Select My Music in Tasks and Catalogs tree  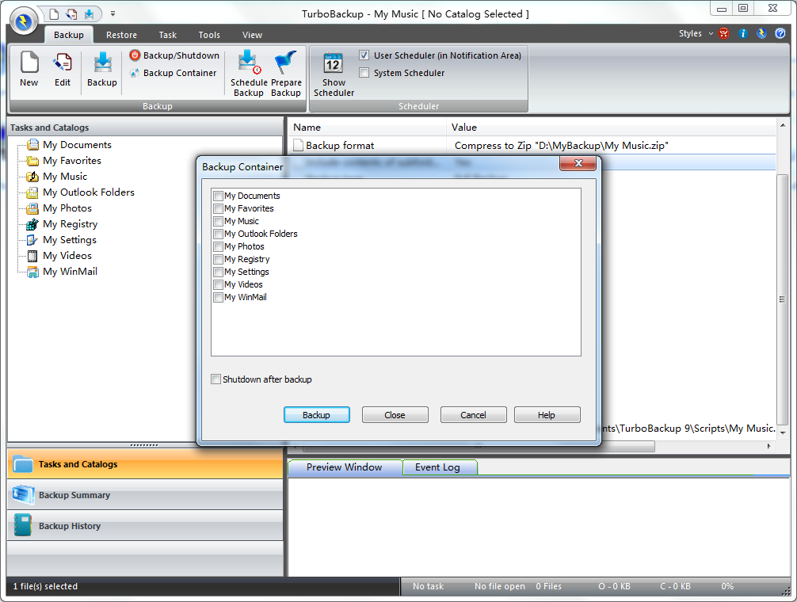[64, 177]
